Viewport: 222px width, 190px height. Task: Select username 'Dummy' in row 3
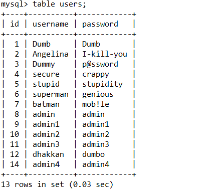(44, 64)
